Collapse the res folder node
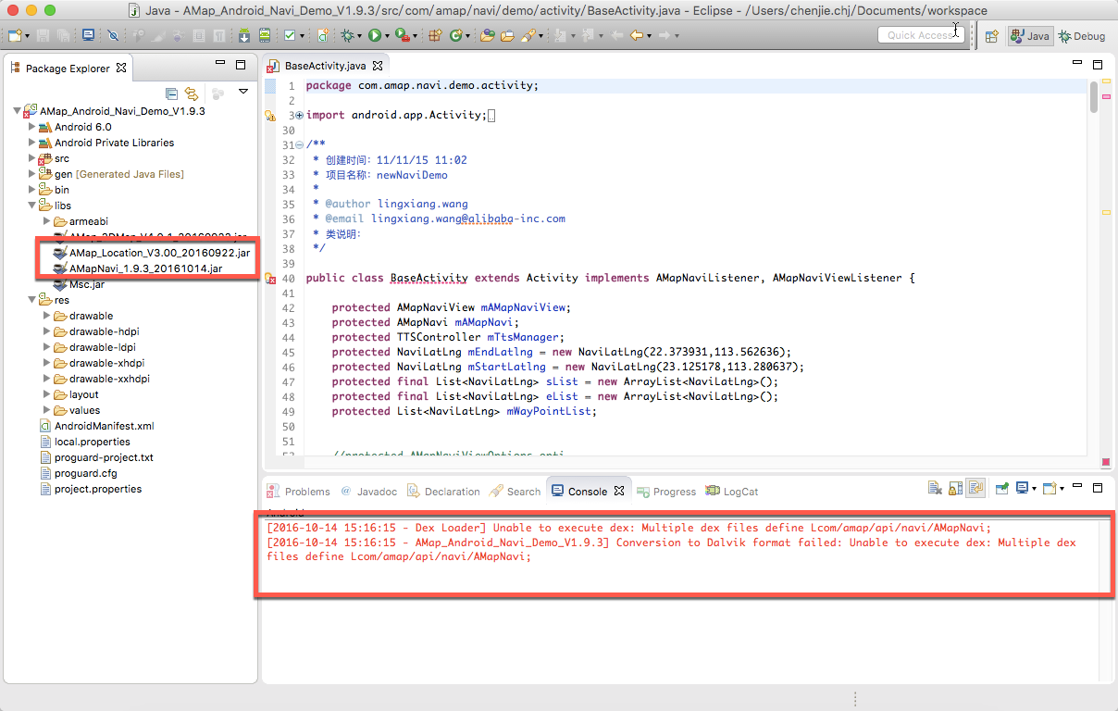This screenshot has height=711, width=1118. [x=32, y=300]
